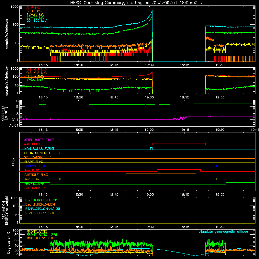Click the SC_TRANSMITTER flag label

(x=37, y=157)
